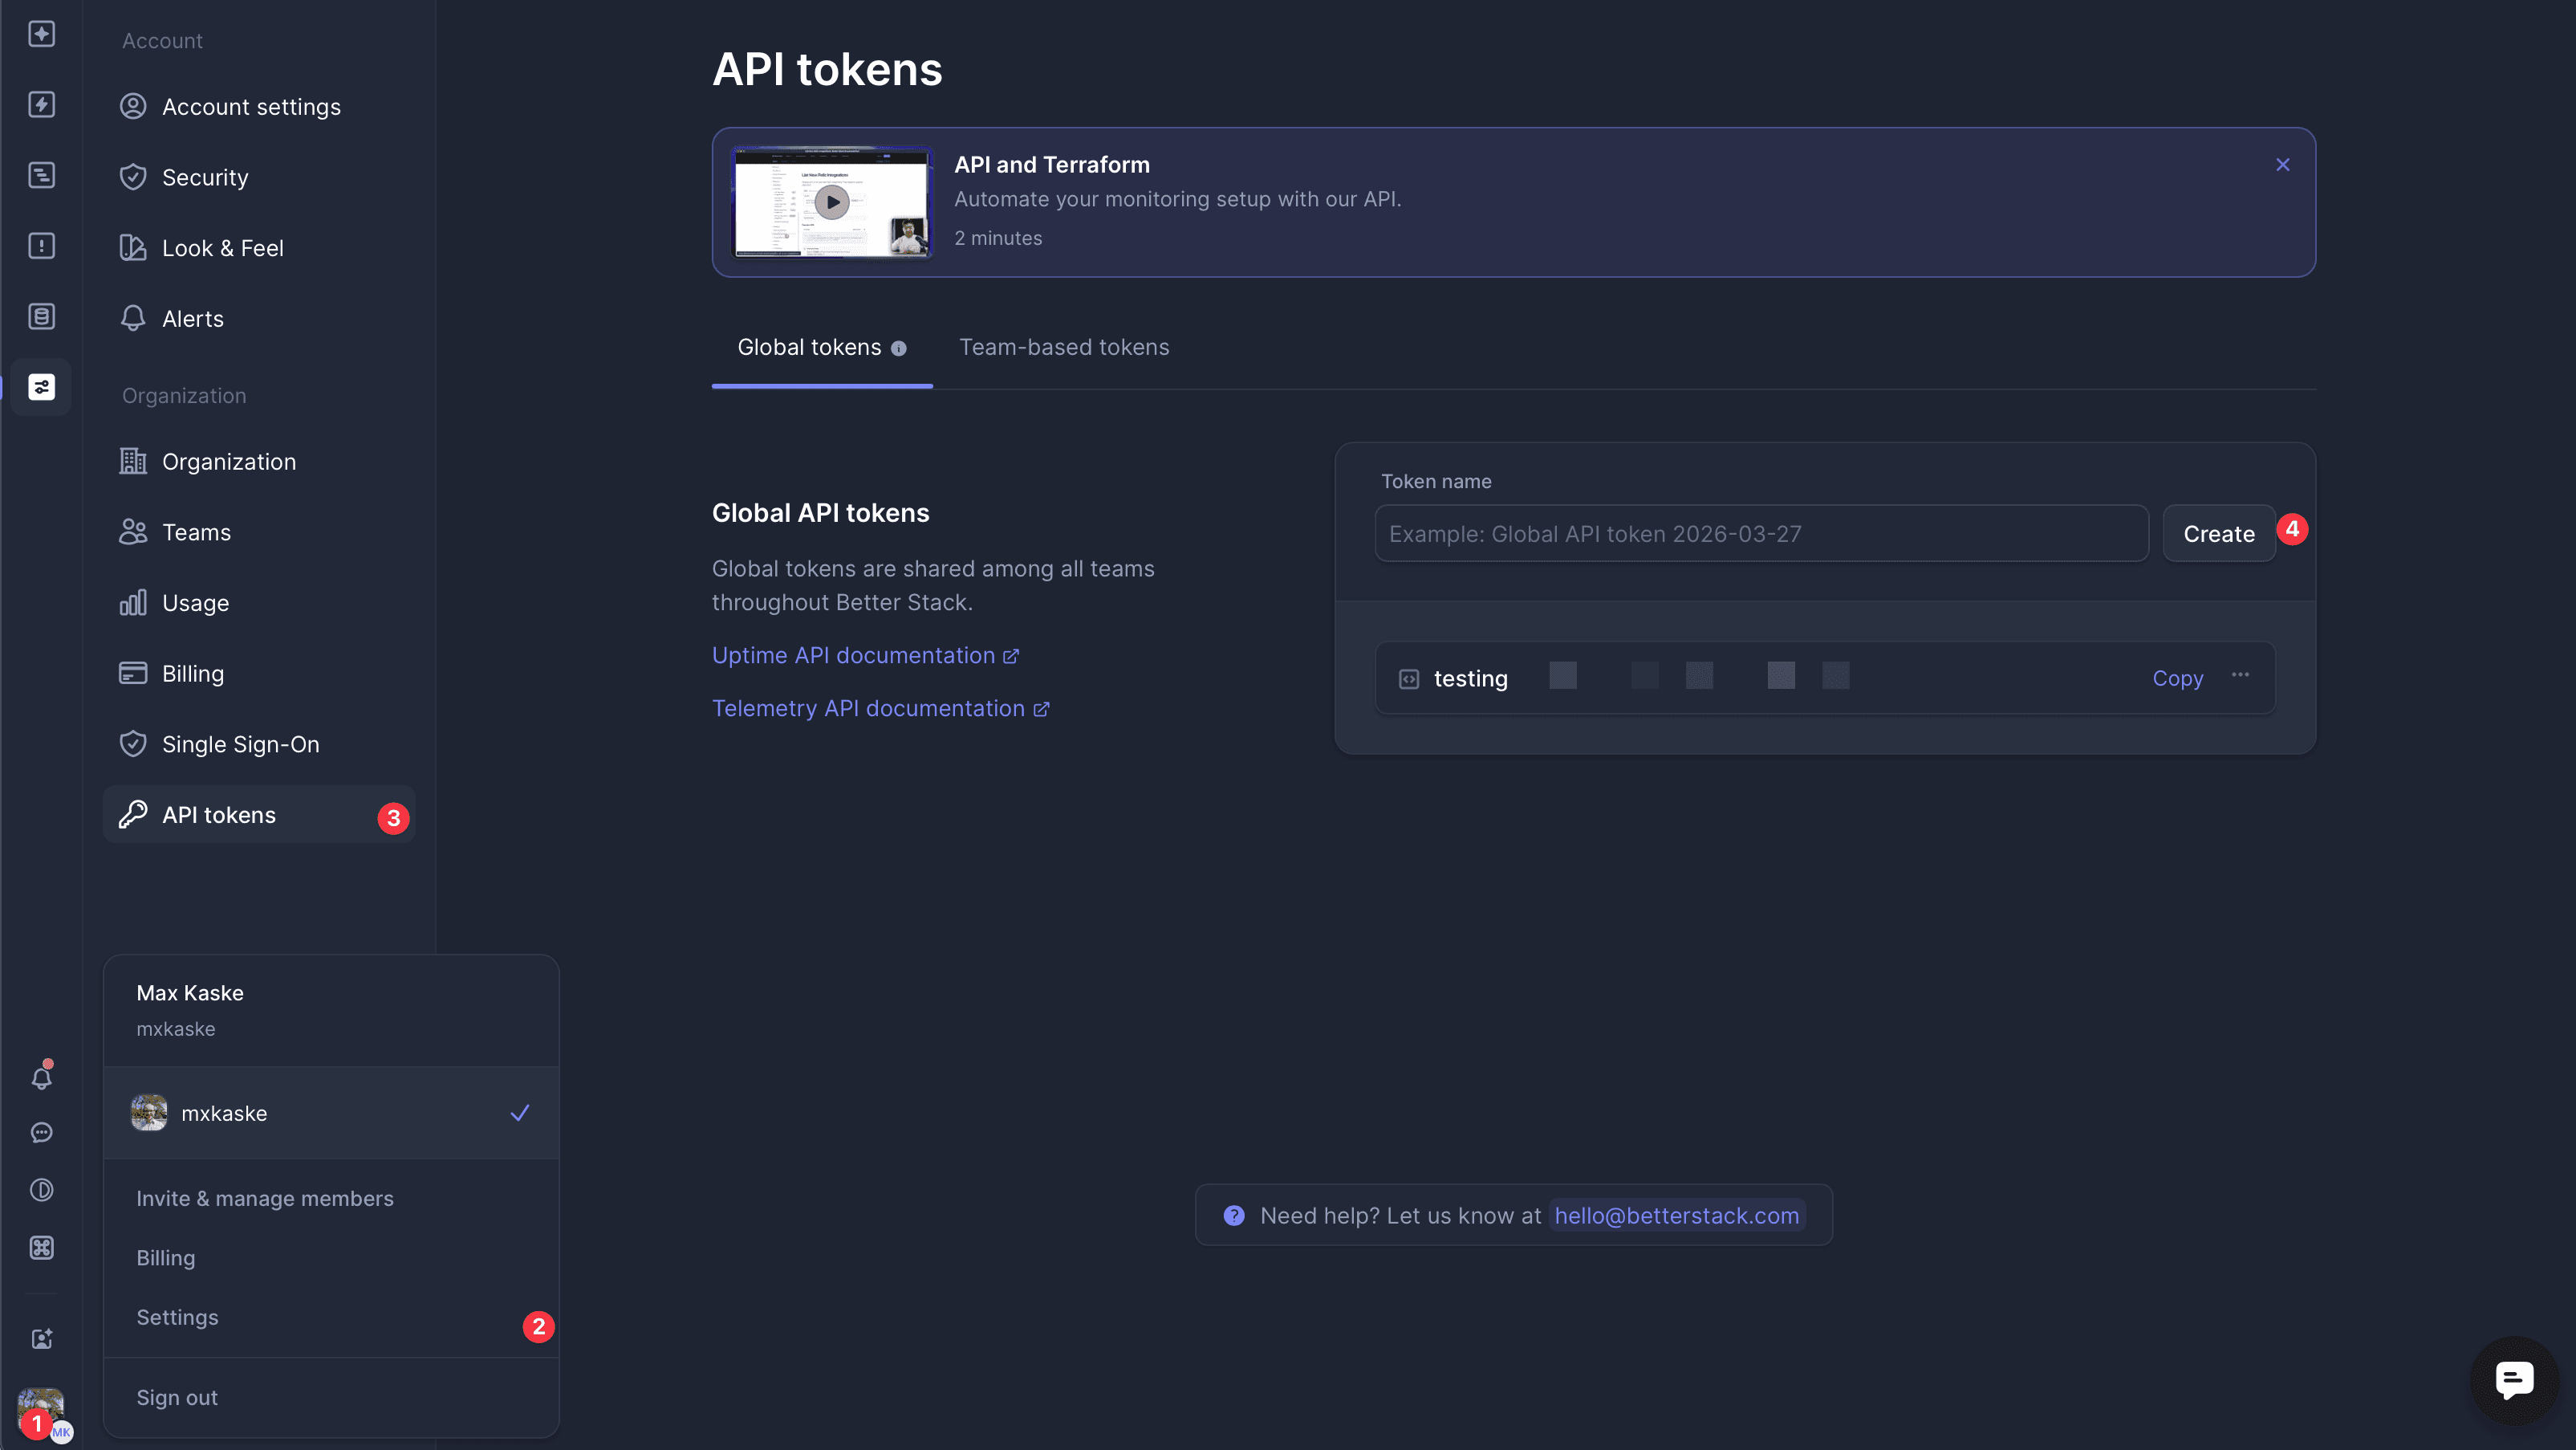The height and width of the screenshot is (1450, 2576).
Task: Toggle dark mode with the half-circle icon
Action: point(41,1190)
